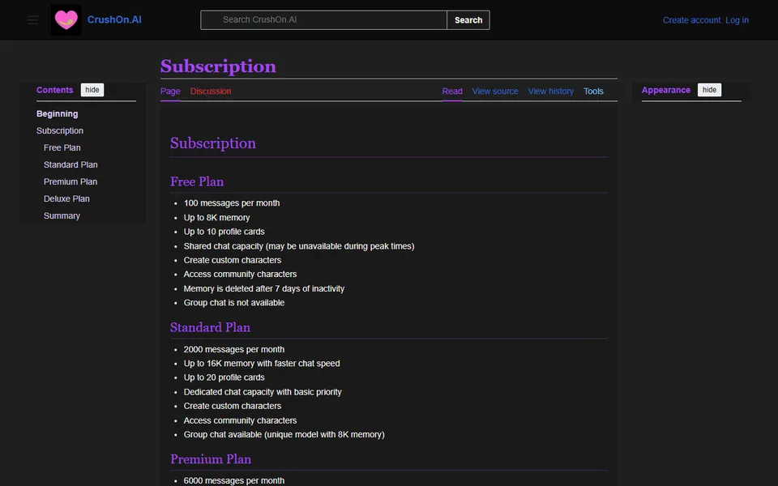Hide the Appearance panel
Viewport: 778px width, 486px height.
click(x=709, y=90)
